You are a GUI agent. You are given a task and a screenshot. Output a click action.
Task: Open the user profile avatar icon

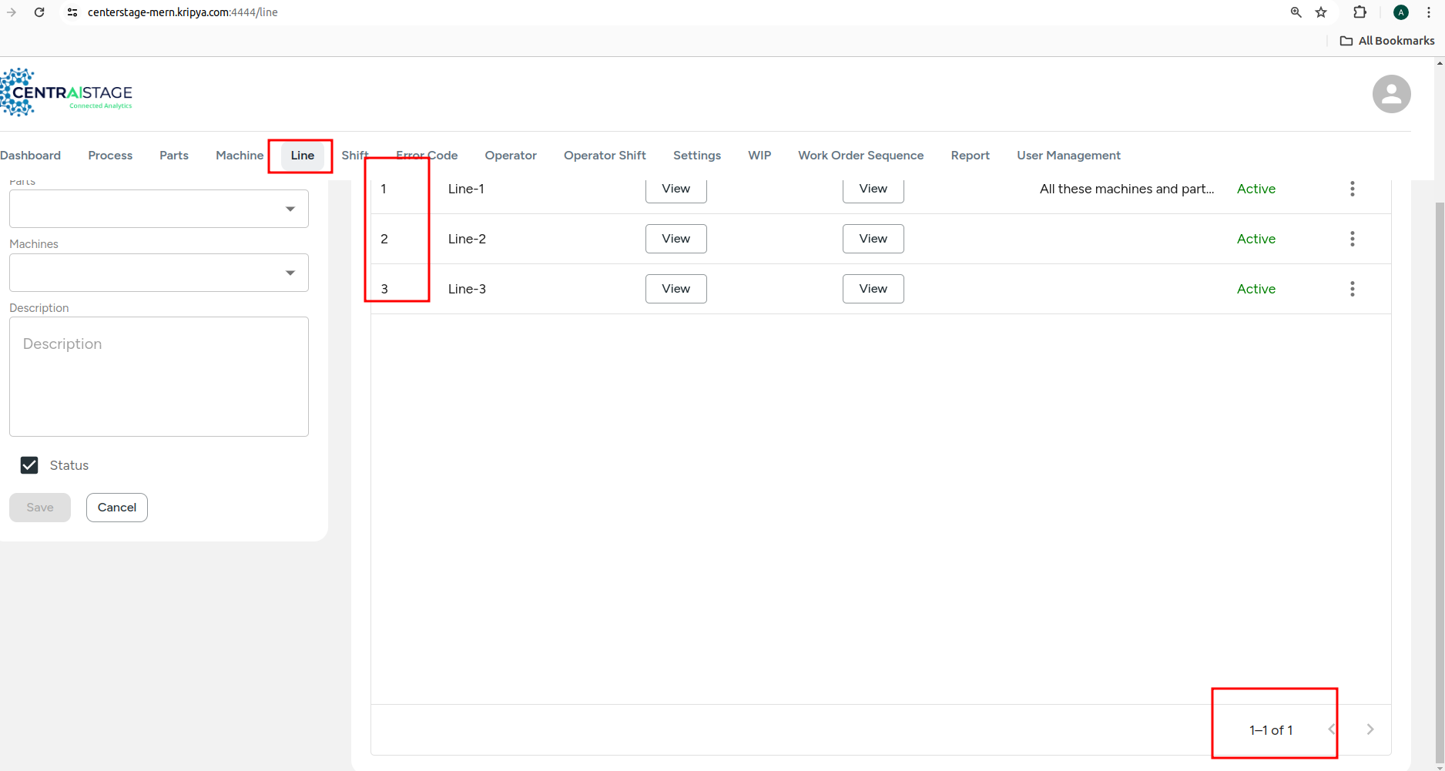1391,94
